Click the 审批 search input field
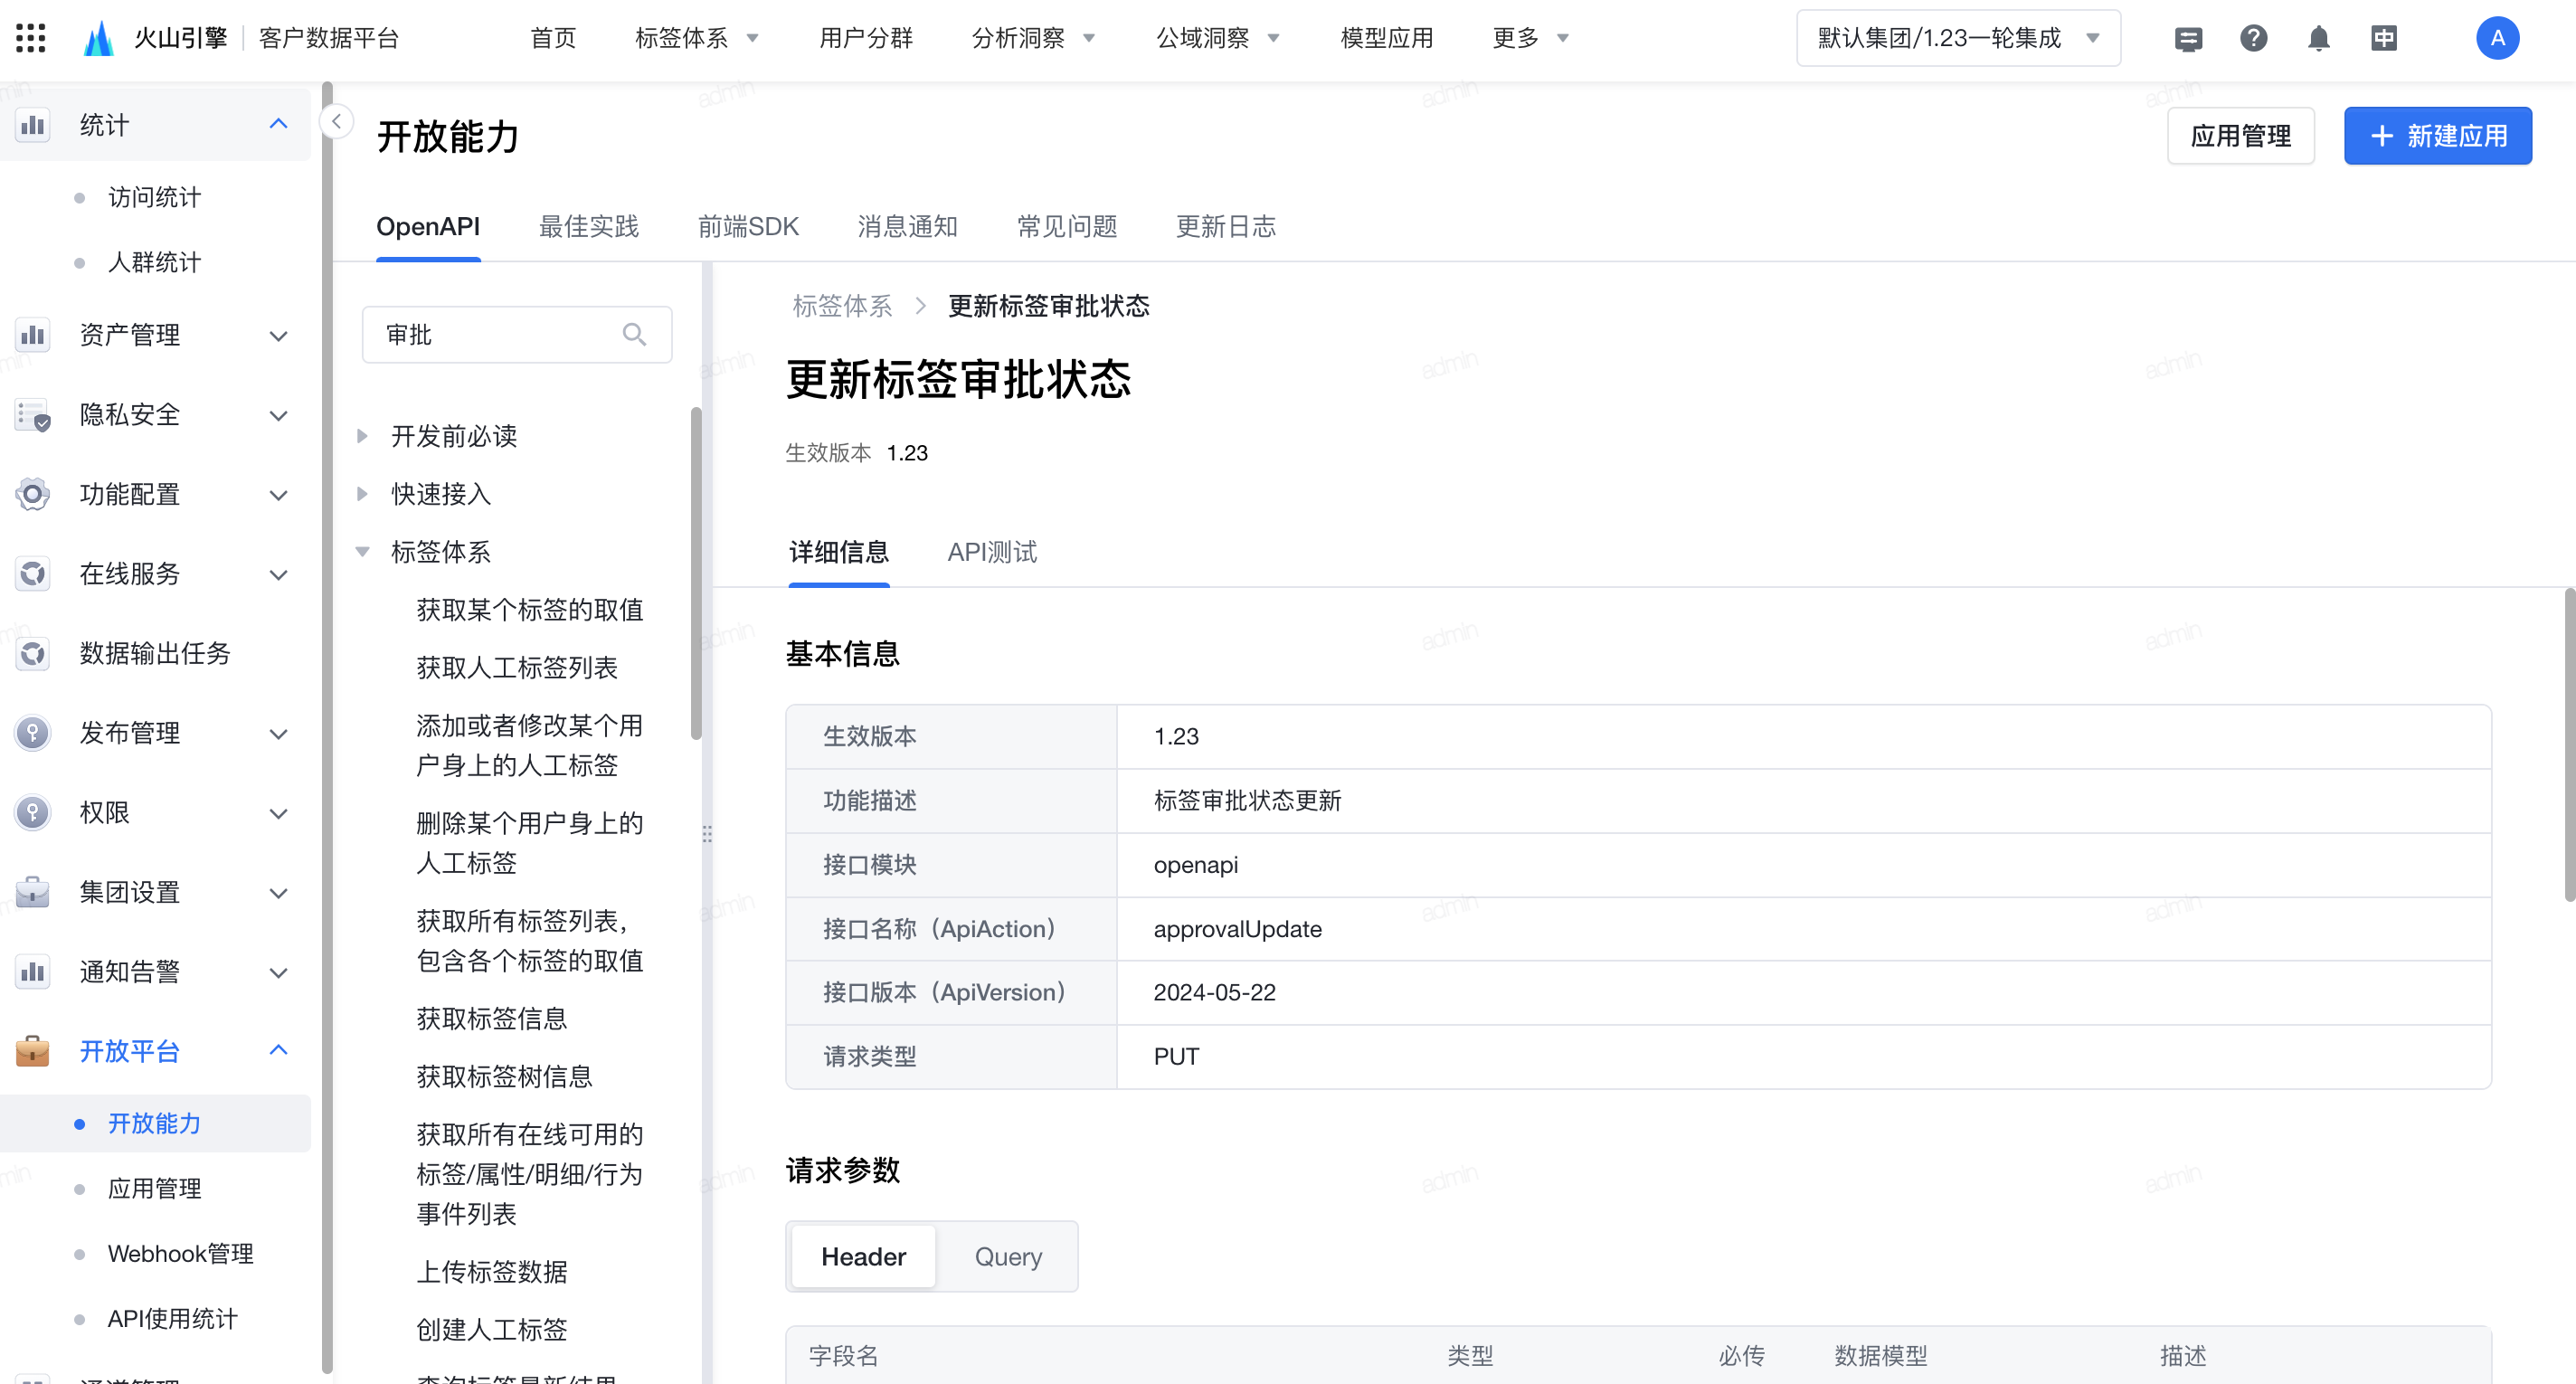The image size is (2576, 1384). (x=516, y=334)
